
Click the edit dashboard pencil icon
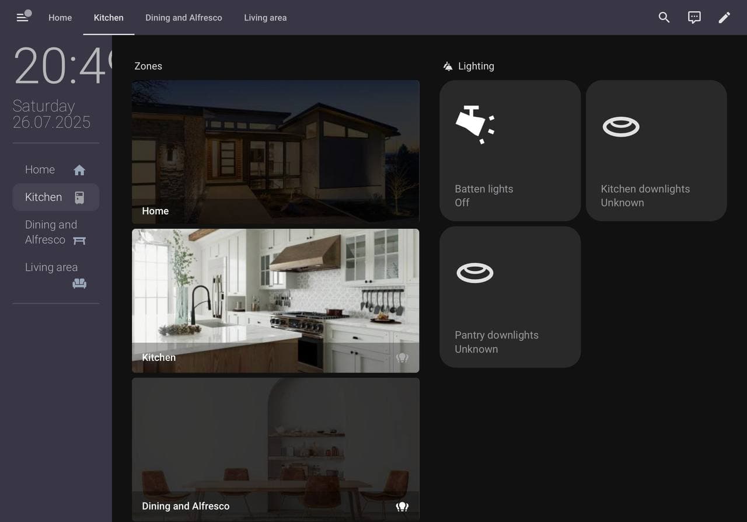tap(724, 18)
